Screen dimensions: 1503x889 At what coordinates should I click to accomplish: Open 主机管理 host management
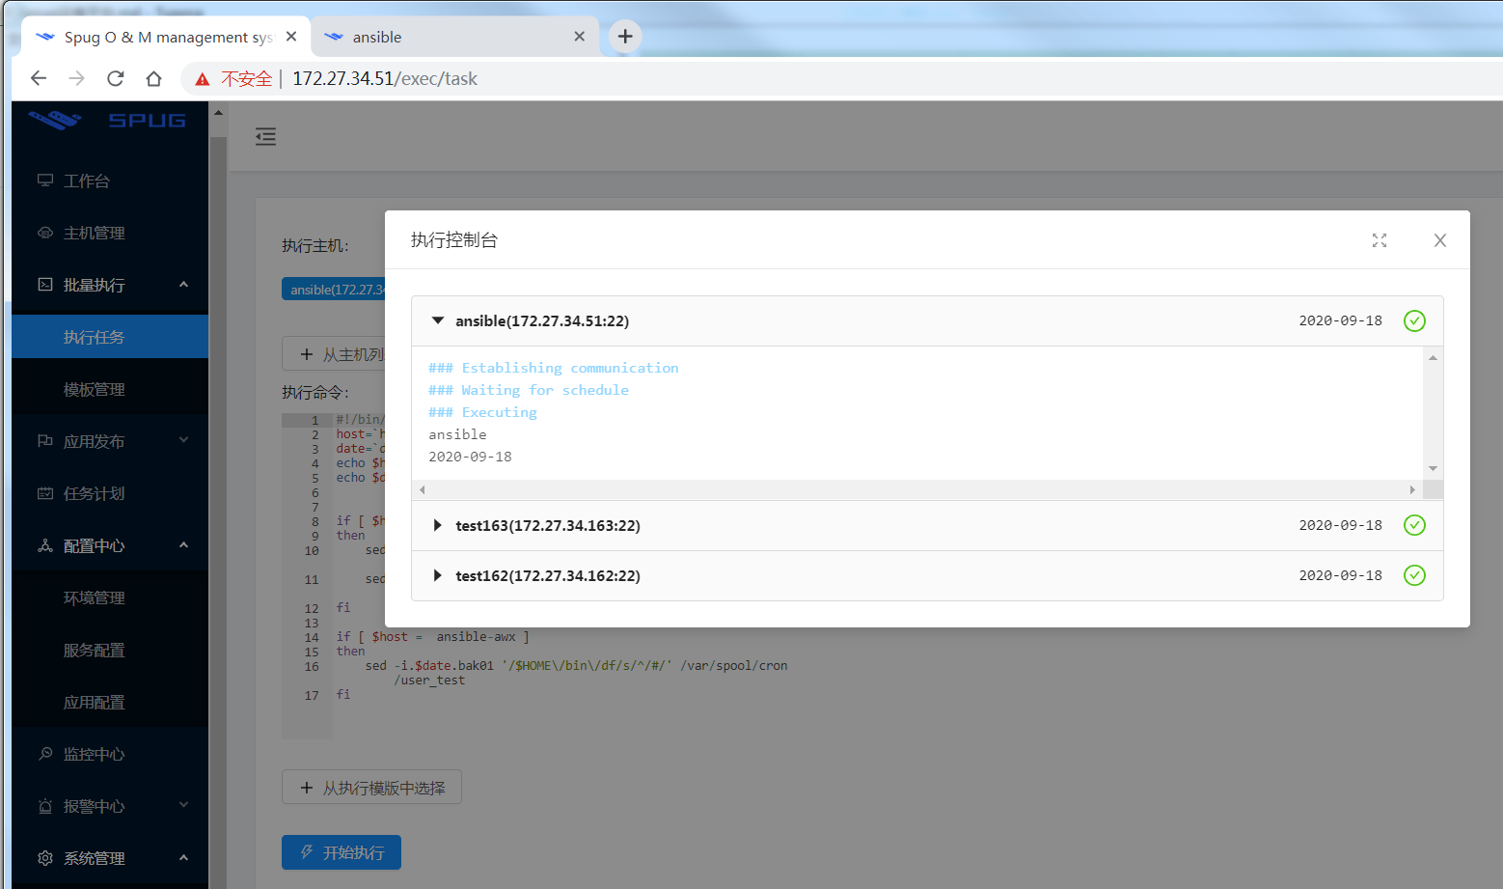click(x=110, y=233)
